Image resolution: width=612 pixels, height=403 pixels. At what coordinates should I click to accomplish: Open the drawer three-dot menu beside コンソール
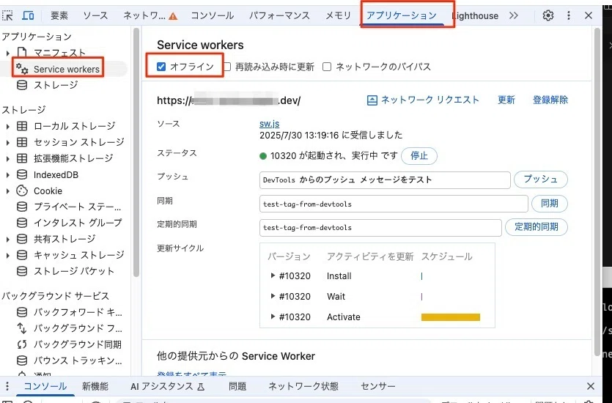coord(7,386)
